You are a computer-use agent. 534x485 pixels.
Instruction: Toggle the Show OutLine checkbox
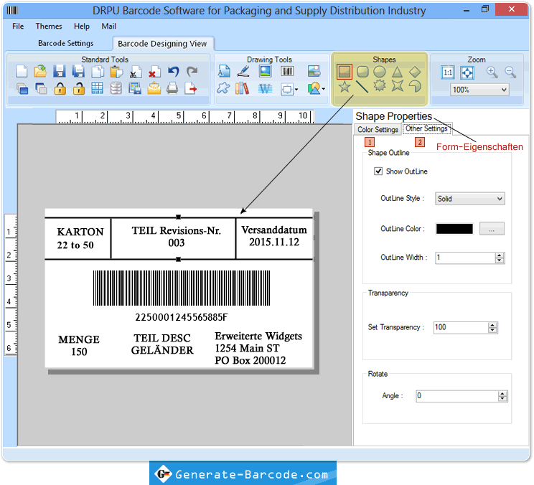point(378,171)
